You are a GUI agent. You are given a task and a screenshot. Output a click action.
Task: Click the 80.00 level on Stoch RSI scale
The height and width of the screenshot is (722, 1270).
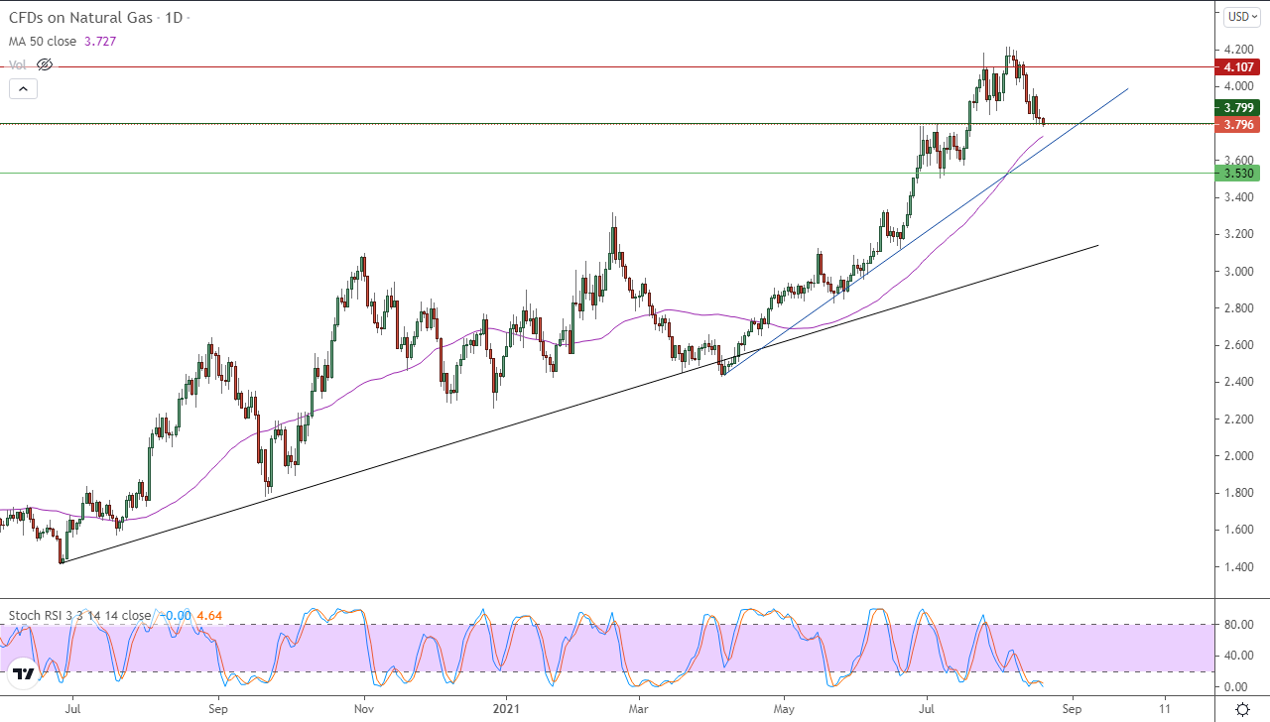click(x=1238, y=624)
